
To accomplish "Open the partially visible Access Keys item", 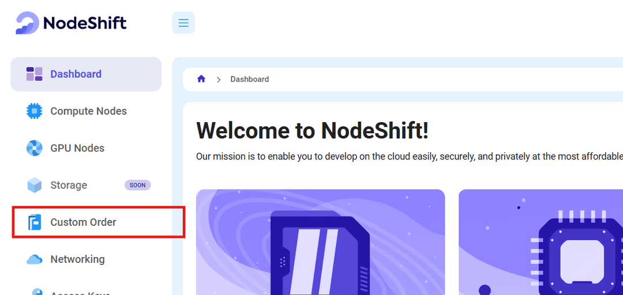I will tap(80, 292).
